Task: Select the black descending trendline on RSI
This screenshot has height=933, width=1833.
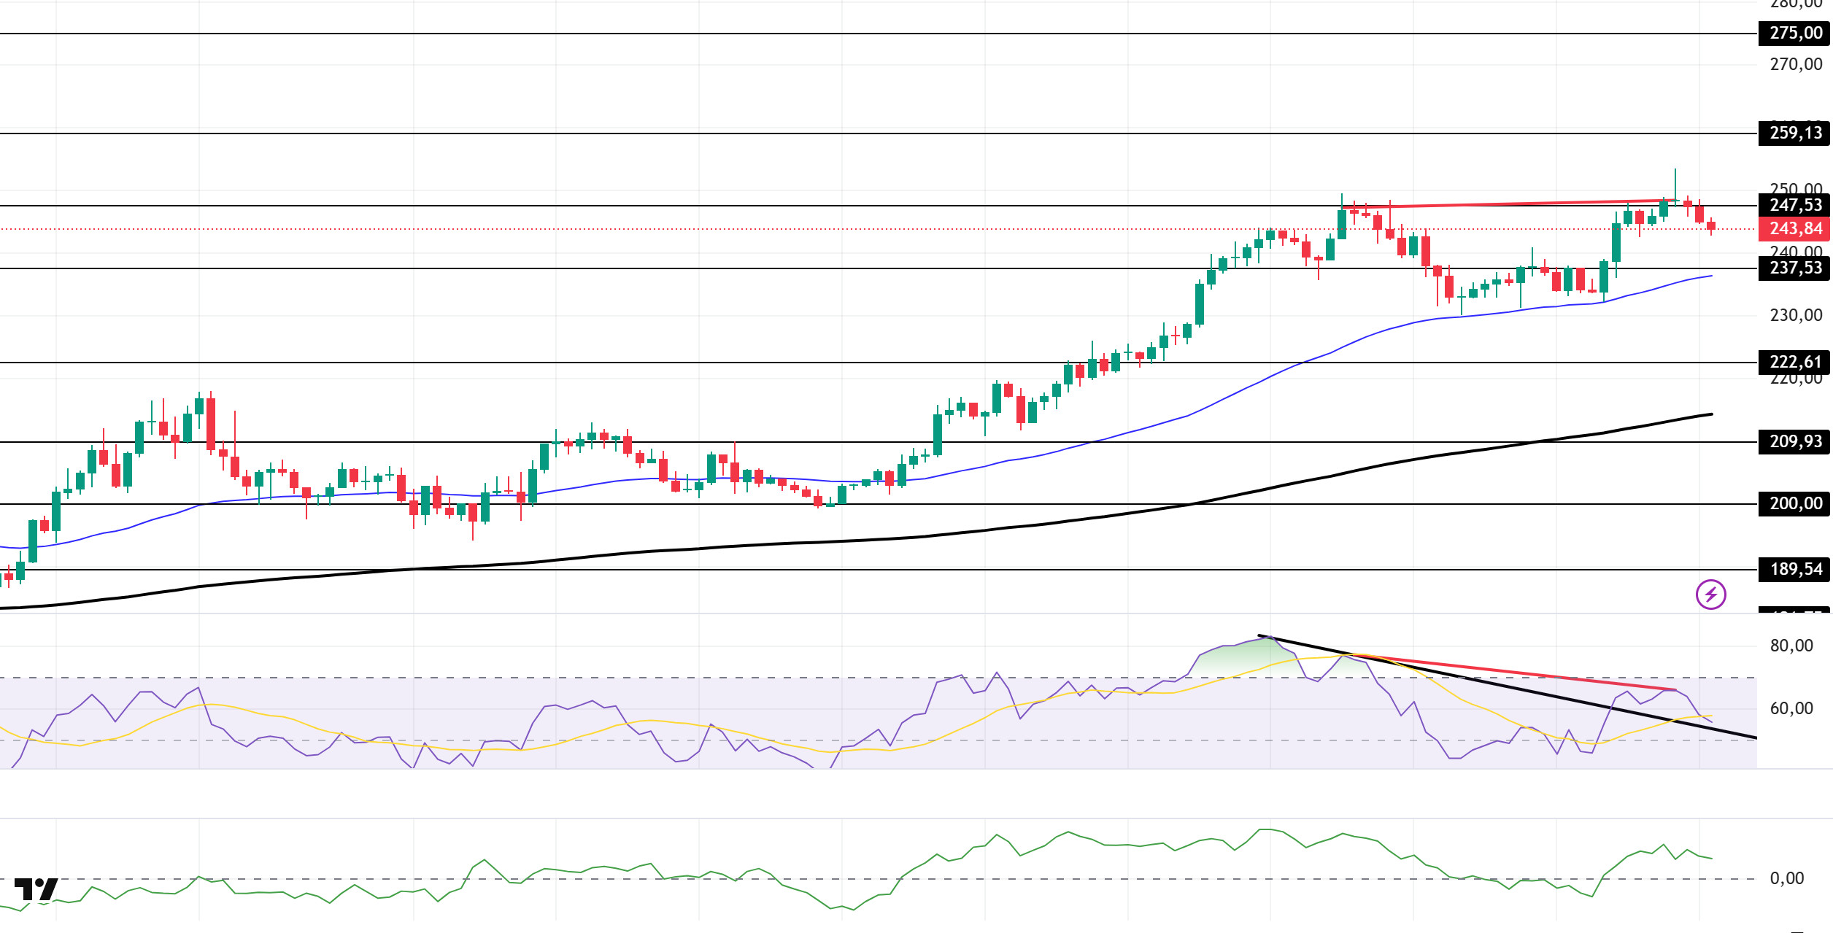Action: tap(1508, 686)
